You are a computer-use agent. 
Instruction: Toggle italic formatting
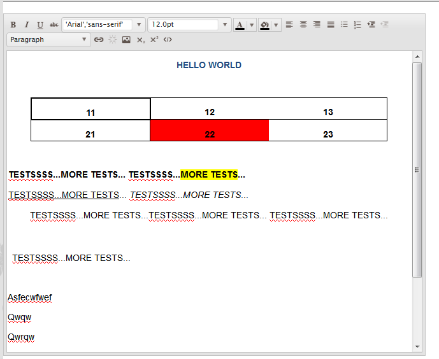click(x=27, y=25)
